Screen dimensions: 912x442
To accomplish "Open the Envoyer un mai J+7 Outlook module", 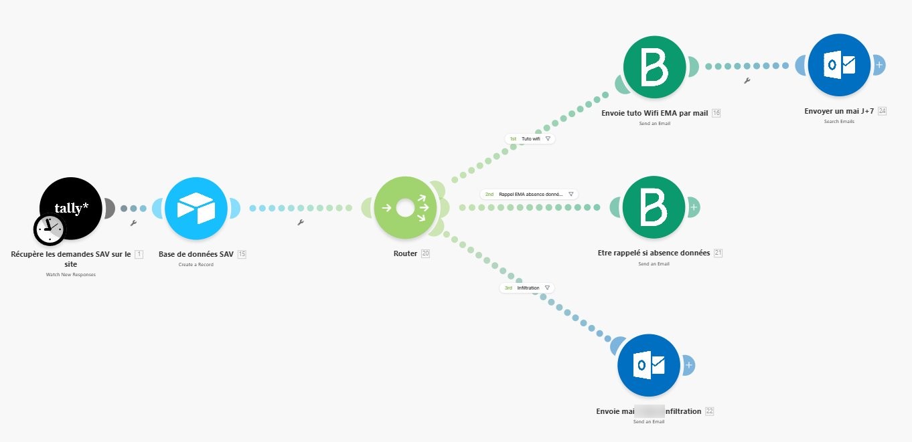I will tap(839, 66).
